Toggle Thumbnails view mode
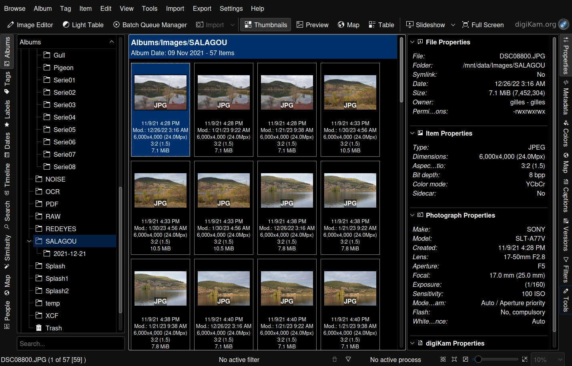 pos(266,25)
